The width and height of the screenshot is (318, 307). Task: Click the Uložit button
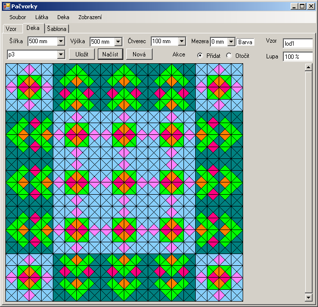pyautogui.click(x=82, y=54)
